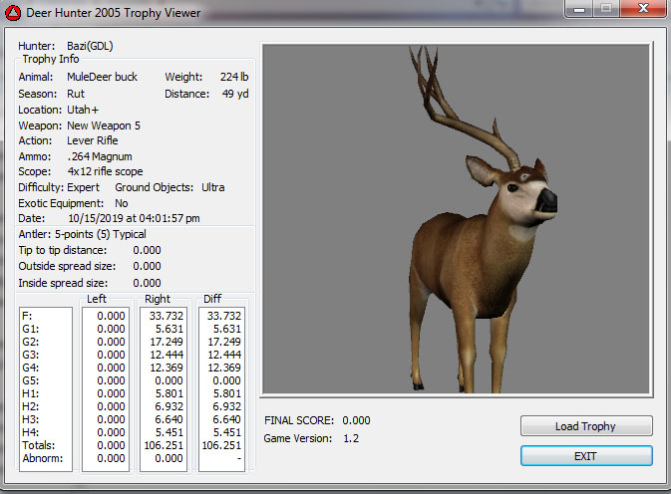This screenshot has width=671, height=494.
Task: Select the .264 Magnum ammo text
Action: pos(100,156)
